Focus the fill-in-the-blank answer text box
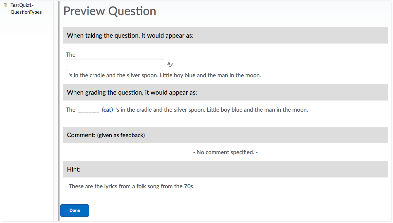 click(x=114, y=65)
